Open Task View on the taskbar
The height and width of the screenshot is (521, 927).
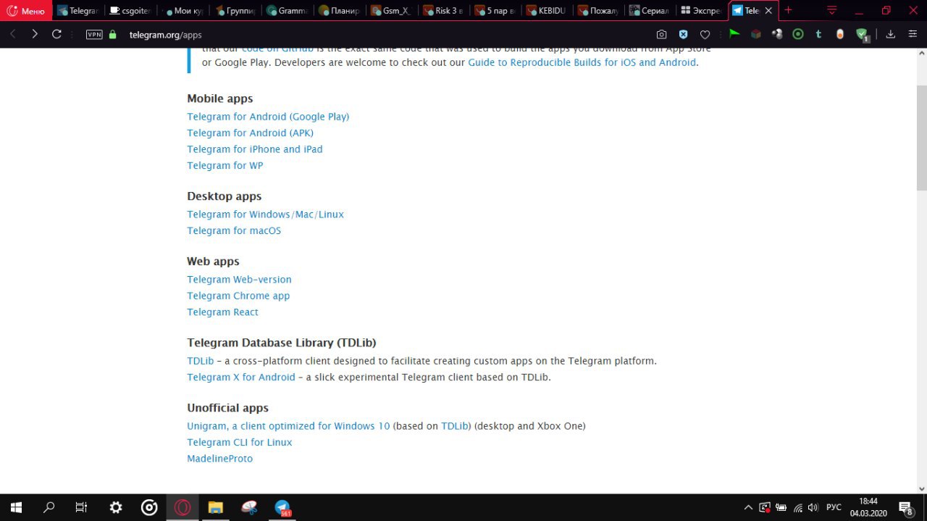click(82, 508)
